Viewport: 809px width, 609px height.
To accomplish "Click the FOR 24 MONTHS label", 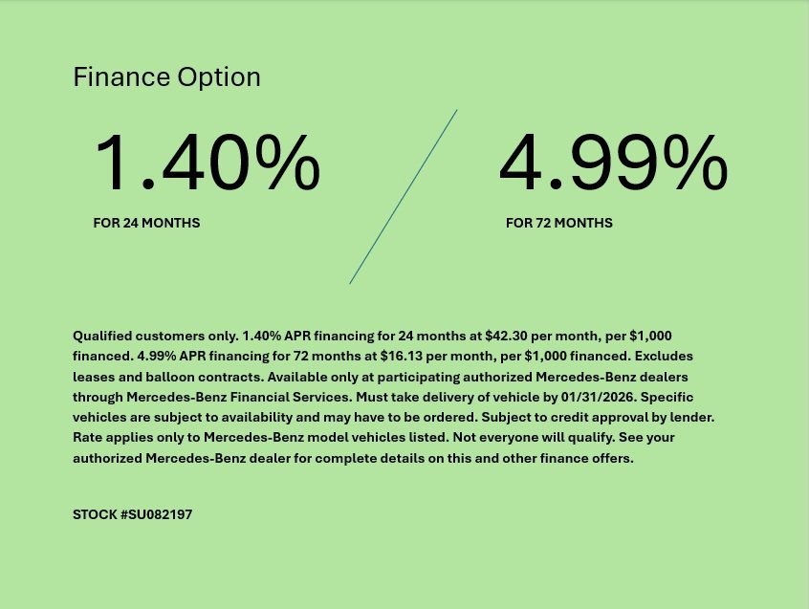I will [146, 223].
